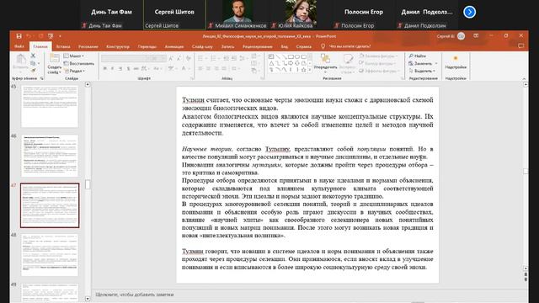
Task: Collapse the ribbon with the chevron
Action: (524, 78)
